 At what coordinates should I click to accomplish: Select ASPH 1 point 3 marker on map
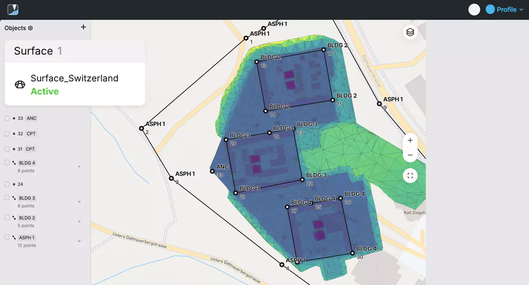click(x=171, y=178)
